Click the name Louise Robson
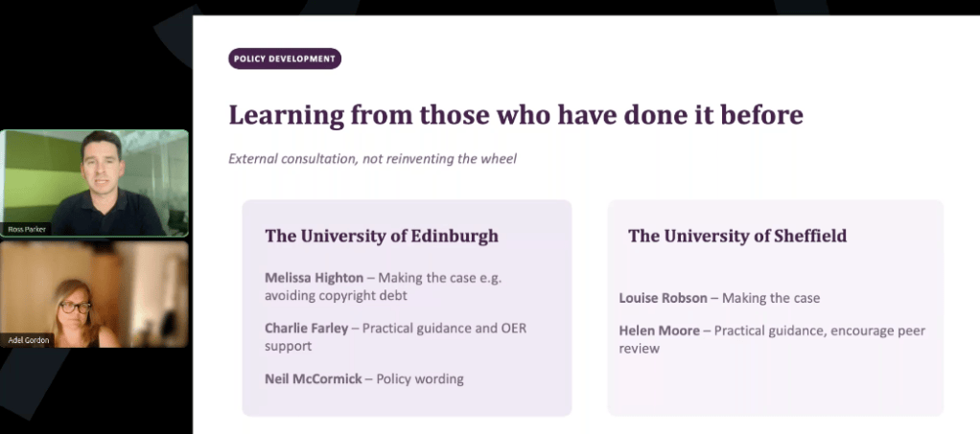Screen dimensions: 980x434 (664, 299)
